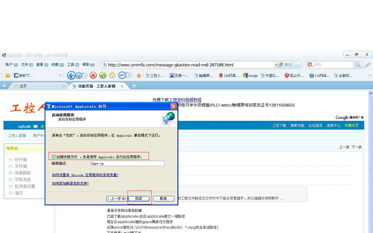The image size is (373, 233).
Task: Expand the address bar URL dropdown
Action: coord(276,65)
